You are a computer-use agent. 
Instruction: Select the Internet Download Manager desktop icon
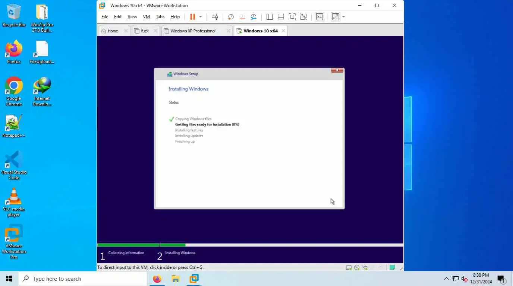[x=42, y=92]
